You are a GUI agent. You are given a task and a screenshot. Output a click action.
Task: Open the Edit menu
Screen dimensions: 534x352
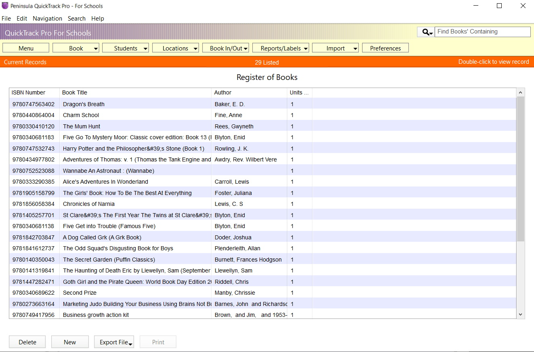22,19
